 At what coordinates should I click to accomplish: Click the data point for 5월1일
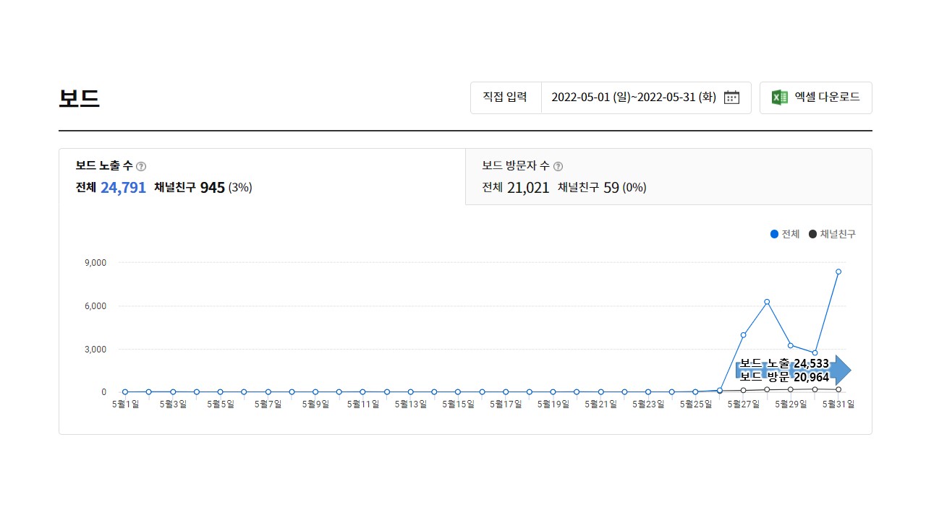click(x=125, y=392)
